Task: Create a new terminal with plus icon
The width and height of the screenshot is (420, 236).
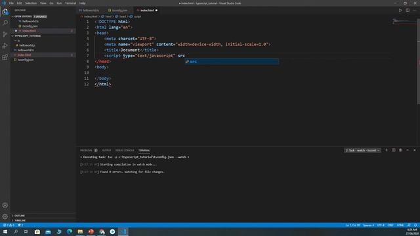Action: (x=387, y=150)
